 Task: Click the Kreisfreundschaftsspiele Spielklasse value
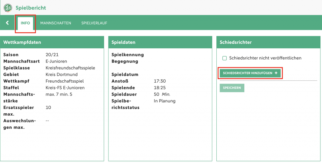tap(70, 68)
